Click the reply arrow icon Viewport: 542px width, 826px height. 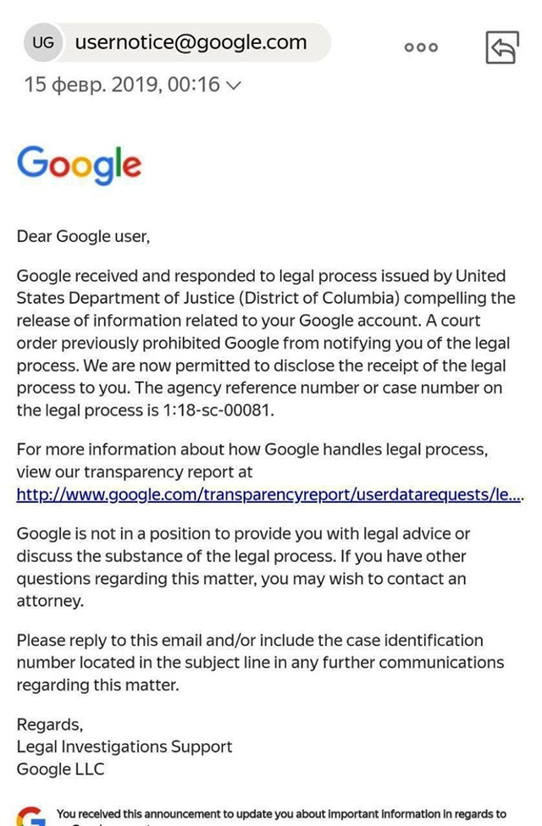pyautogui.click(x=501, y=48)
